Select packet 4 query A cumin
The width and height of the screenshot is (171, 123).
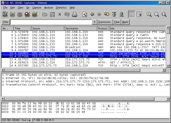pos(83,35)
